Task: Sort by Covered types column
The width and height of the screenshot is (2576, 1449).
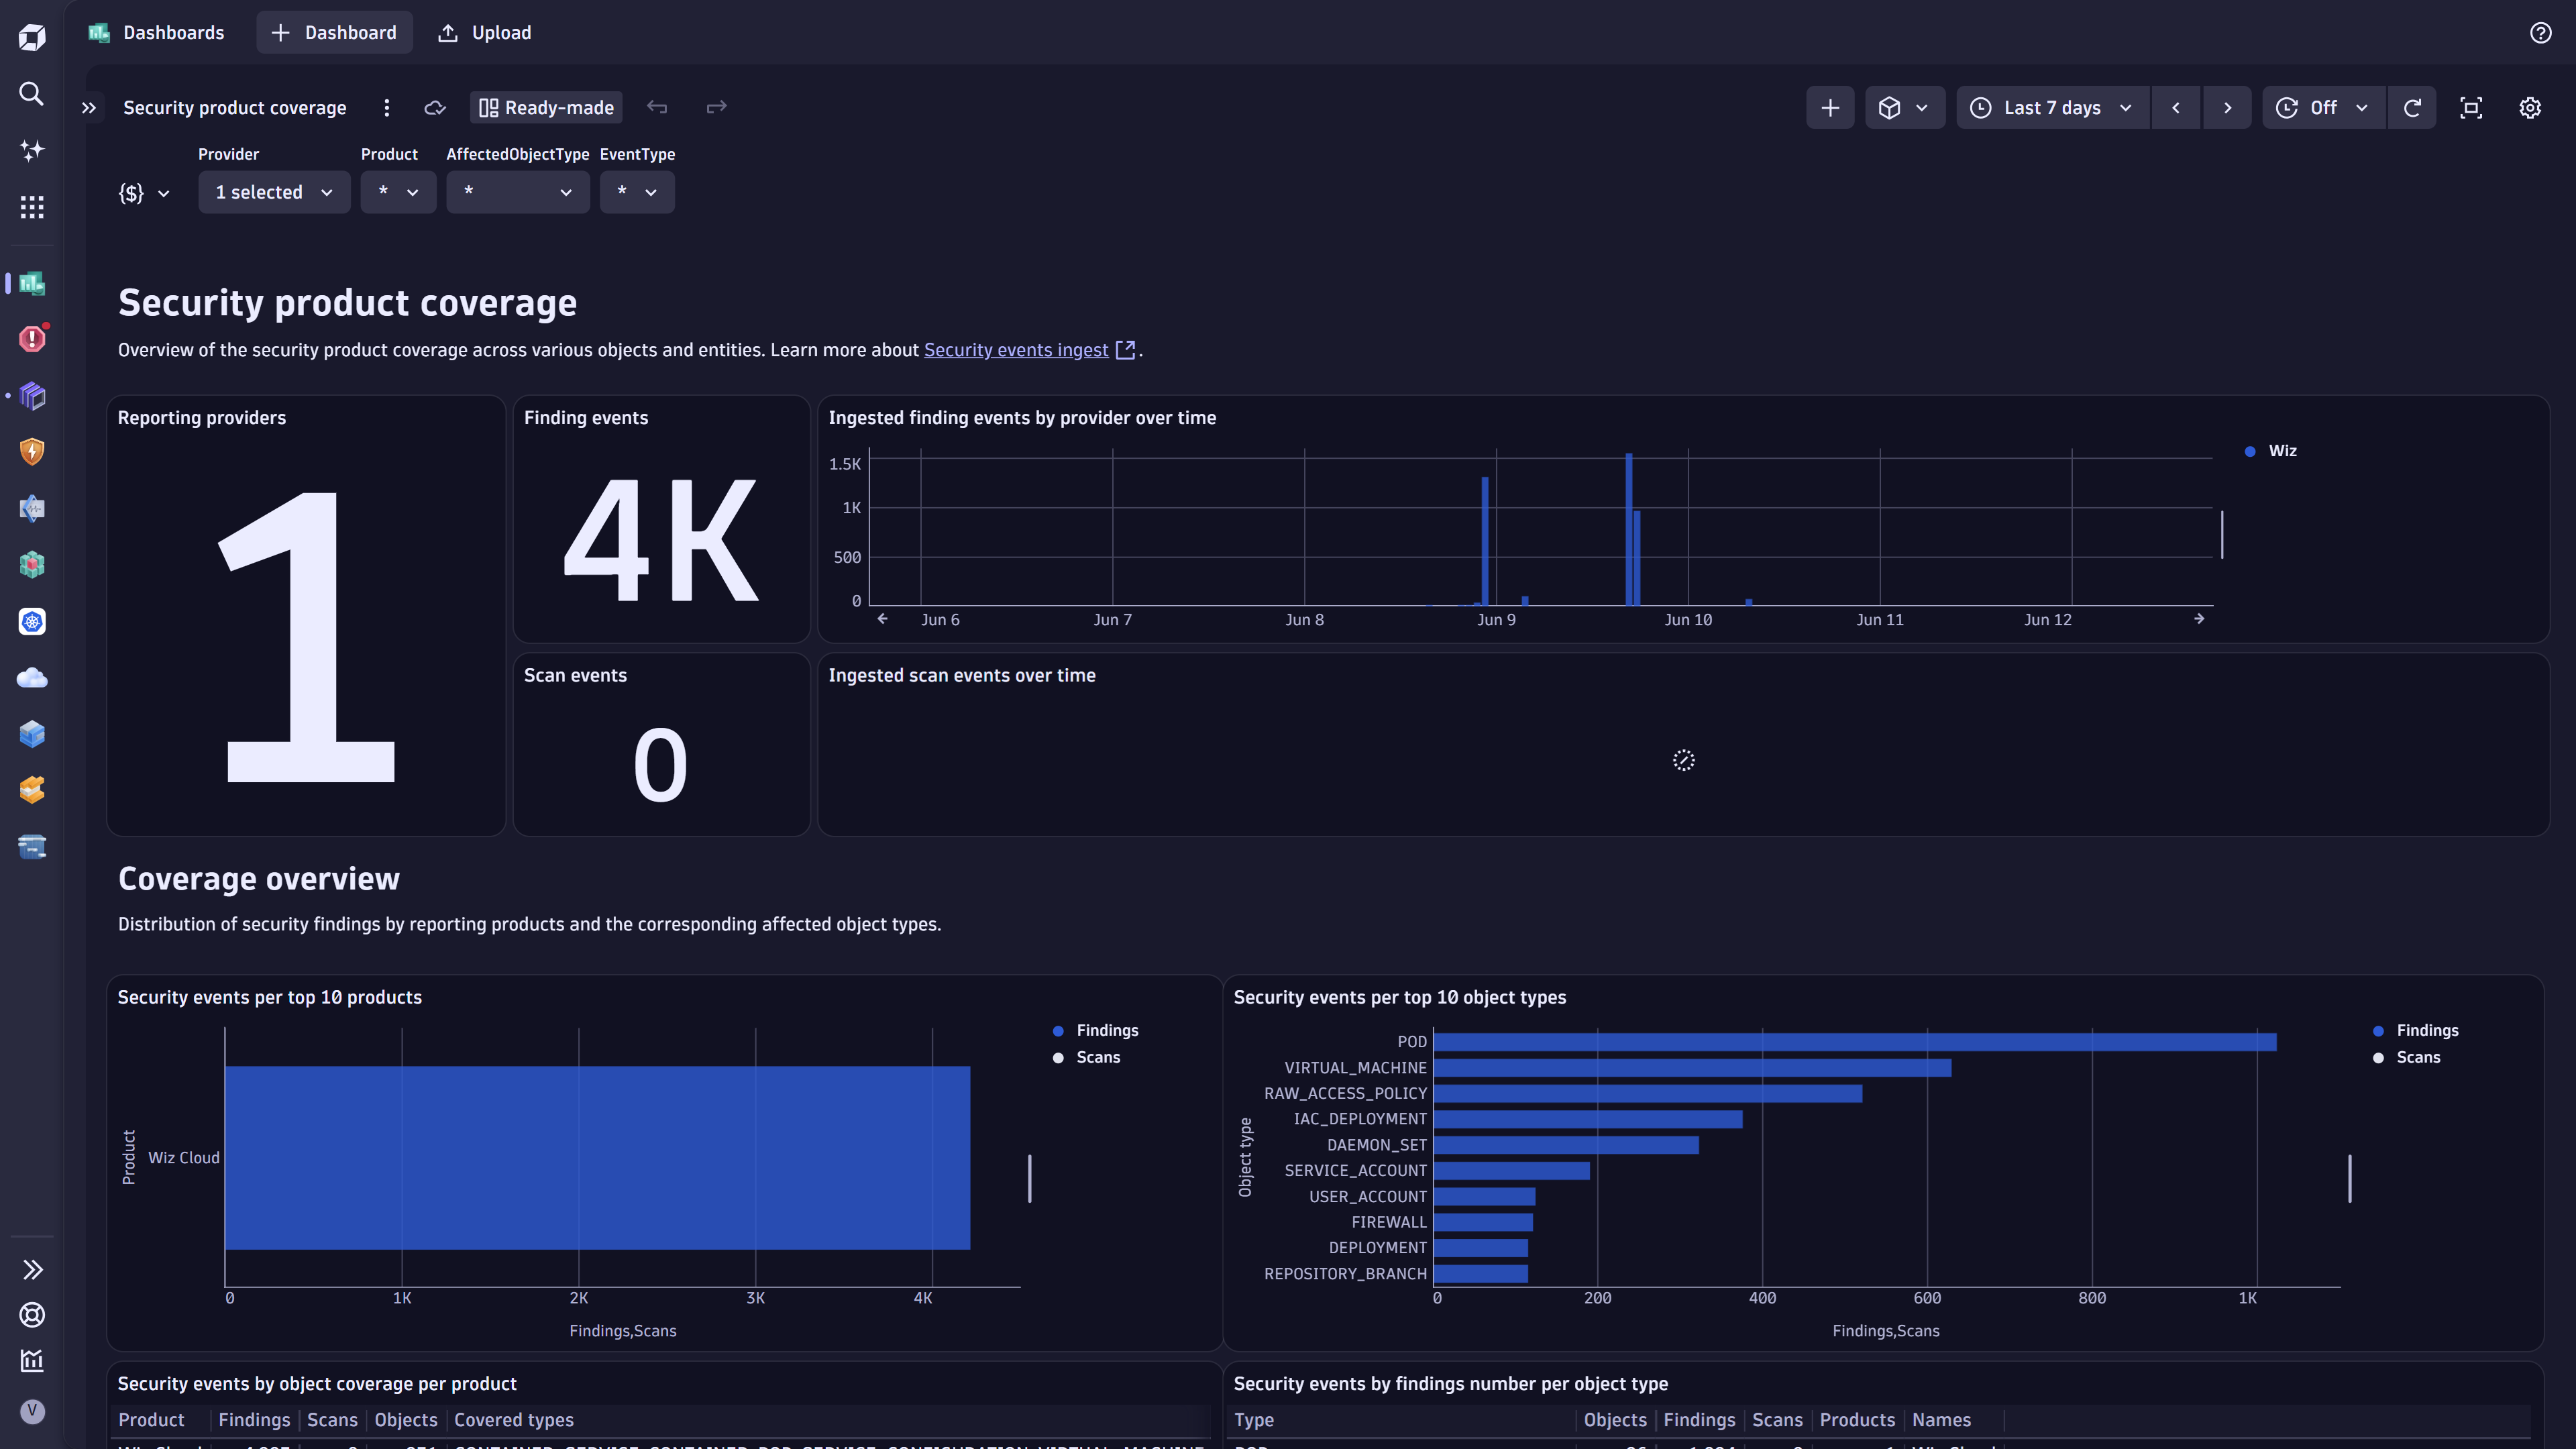Action: [514, 1421]
